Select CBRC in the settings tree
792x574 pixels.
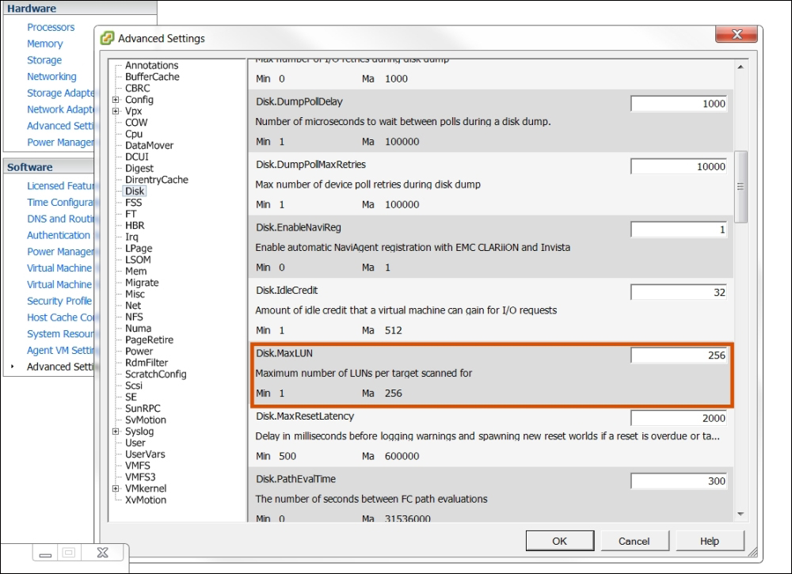(137, 89)
